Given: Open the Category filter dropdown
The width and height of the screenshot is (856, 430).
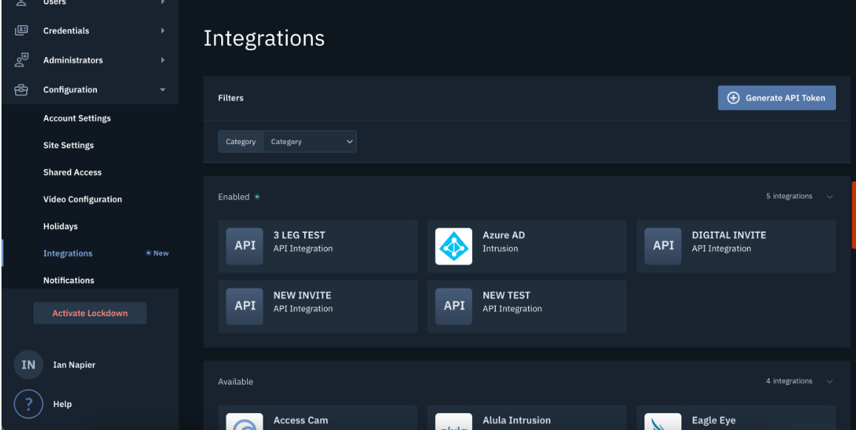Looking at the screenshot, I should [x=309, y=142].
